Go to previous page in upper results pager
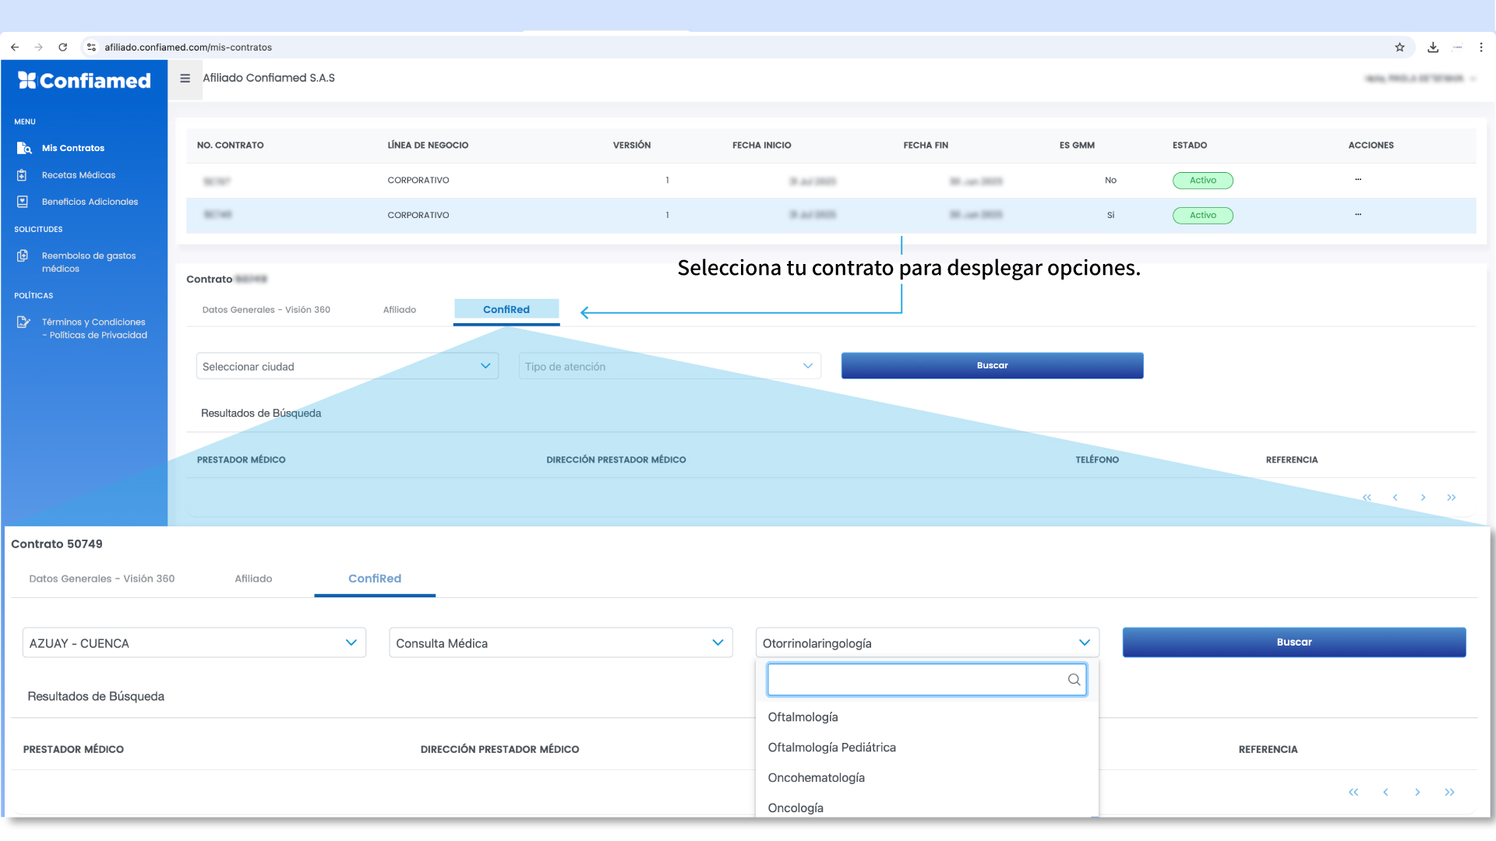This screenshot has height=841, width=1496. coord(1395,498)
